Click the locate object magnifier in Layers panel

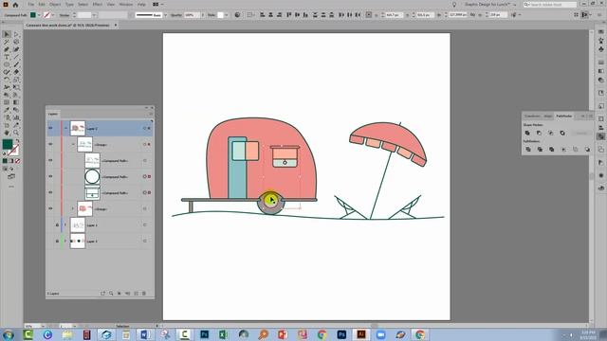click(111, 294)
